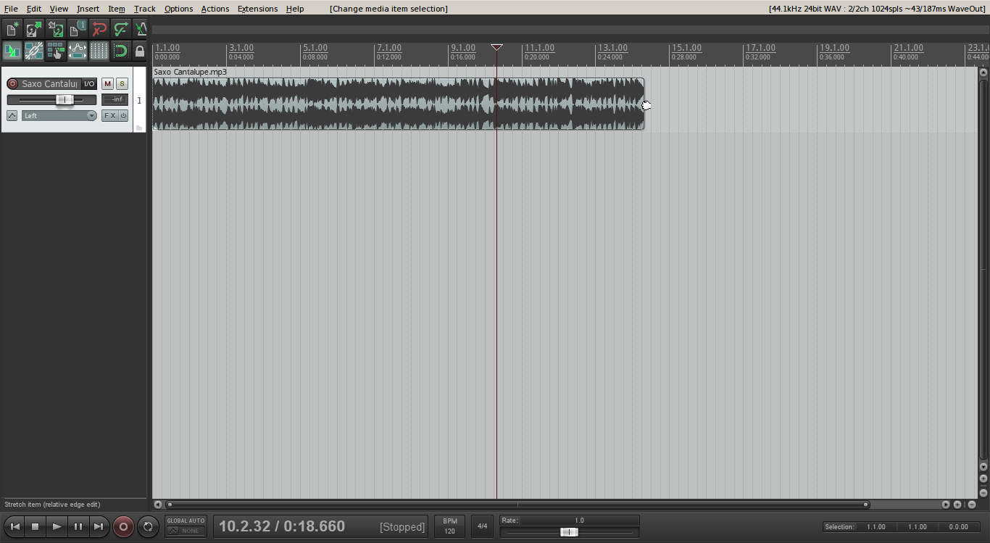
Task: Open the track FX button
Action: coord(109,115)
